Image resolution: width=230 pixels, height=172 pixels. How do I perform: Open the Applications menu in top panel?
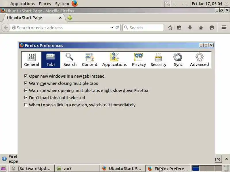[x=22, y=4]
